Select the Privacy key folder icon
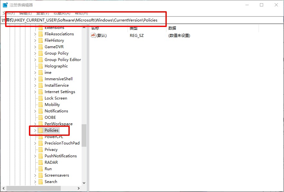This screenshot has width=284, height=192. coord(40,150)
